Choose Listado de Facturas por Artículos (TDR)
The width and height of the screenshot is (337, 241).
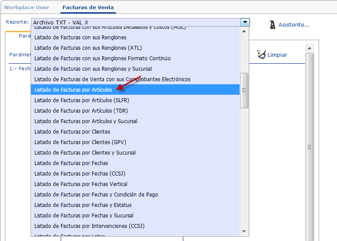coord(81,110)
